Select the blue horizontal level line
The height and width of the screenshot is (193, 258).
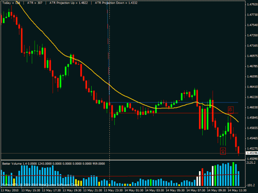click(174, 102)
